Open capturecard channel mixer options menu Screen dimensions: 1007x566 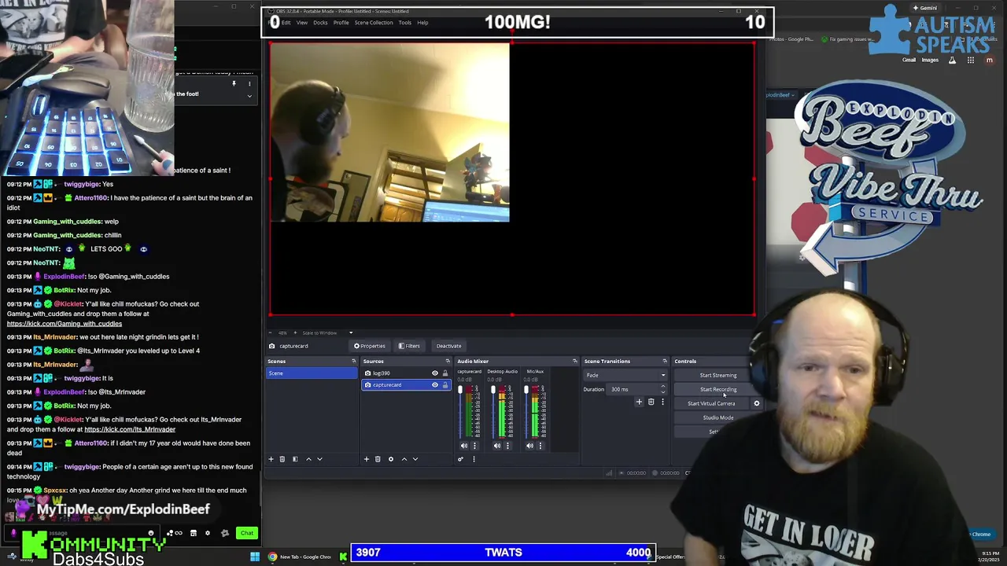click(x=474, y=446)
